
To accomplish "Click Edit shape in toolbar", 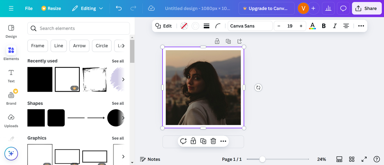I will pyautogui.click(x=163, y=26).
